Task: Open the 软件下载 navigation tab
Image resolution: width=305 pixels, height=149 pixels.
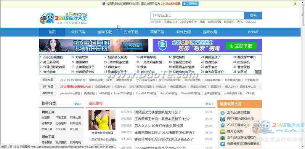Action: (78, 32)
